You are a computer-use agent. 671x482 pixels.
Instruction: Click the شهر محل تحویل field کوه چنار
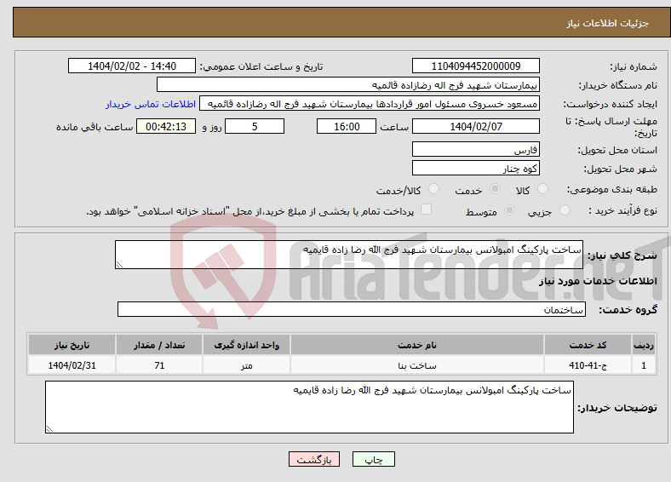click(475, 168)
